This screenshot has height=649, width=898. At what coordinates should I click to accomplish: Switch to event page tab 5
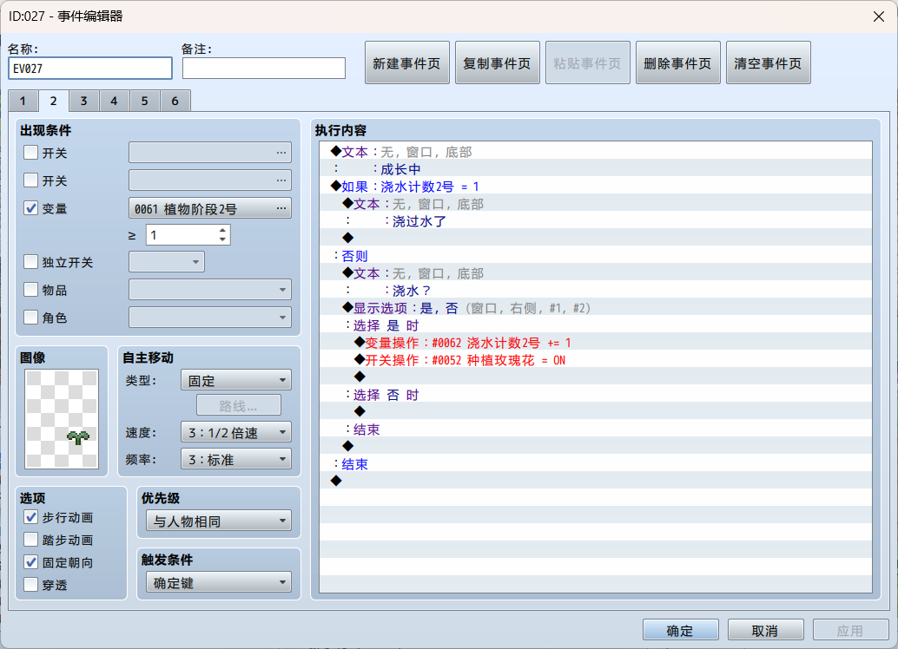(x=144, y=101)
